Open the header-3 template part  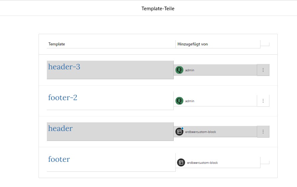[x=64, y=67]
